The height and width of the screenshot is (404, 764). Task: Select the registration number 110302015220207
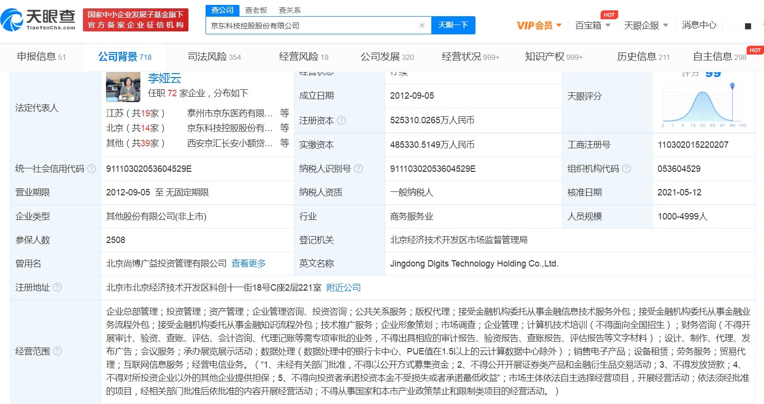[693, 145]
